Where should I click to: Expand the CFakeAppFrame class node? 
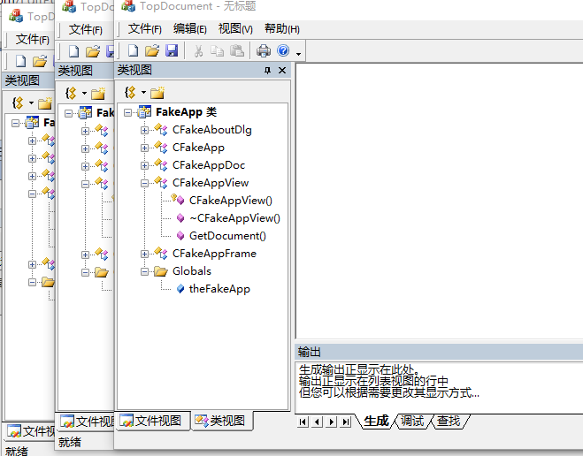click(x=144, y=254)
